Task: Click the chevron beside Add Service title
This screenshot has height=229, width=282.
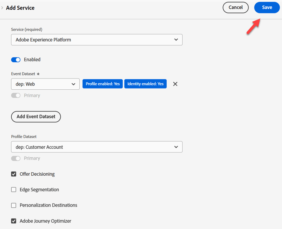Action: coord(2,8)
